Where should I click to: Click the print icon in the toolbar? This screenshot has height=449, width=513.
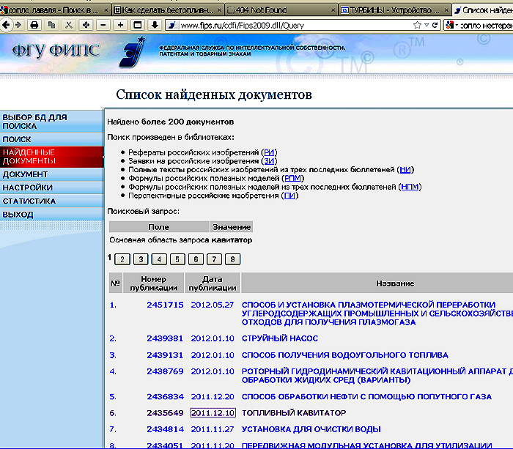tap(34, 25)
